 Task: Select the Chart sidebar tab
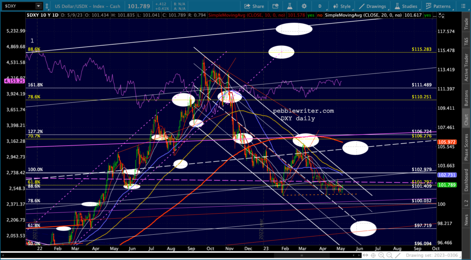pos(466,119)
